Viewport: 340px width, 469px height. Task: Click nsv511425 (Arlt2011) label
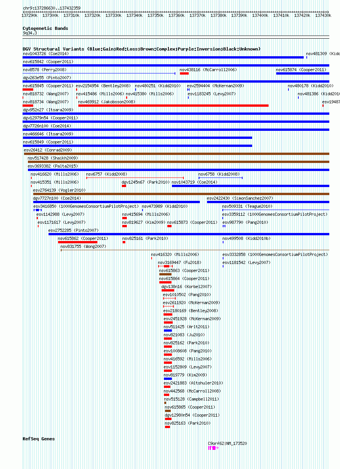click(x=187, y=327)
